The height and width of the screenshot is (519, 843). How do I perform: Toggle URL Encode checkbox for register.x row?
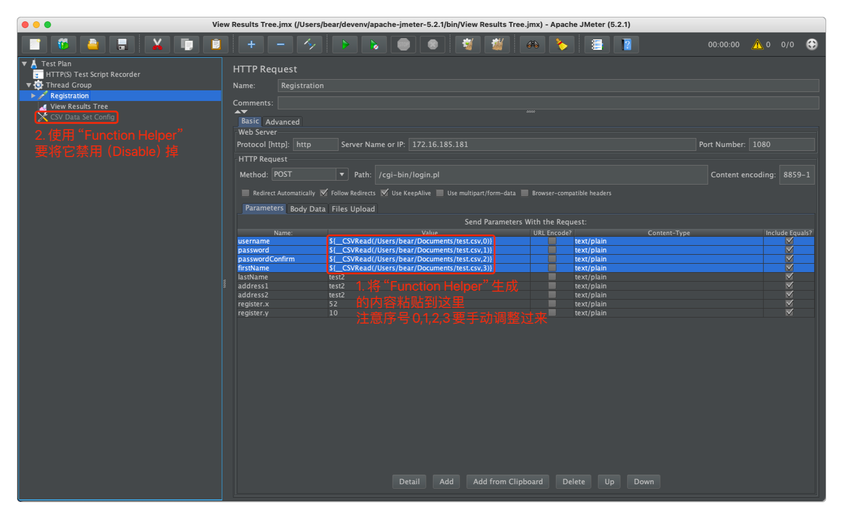(x=552, y=304)
